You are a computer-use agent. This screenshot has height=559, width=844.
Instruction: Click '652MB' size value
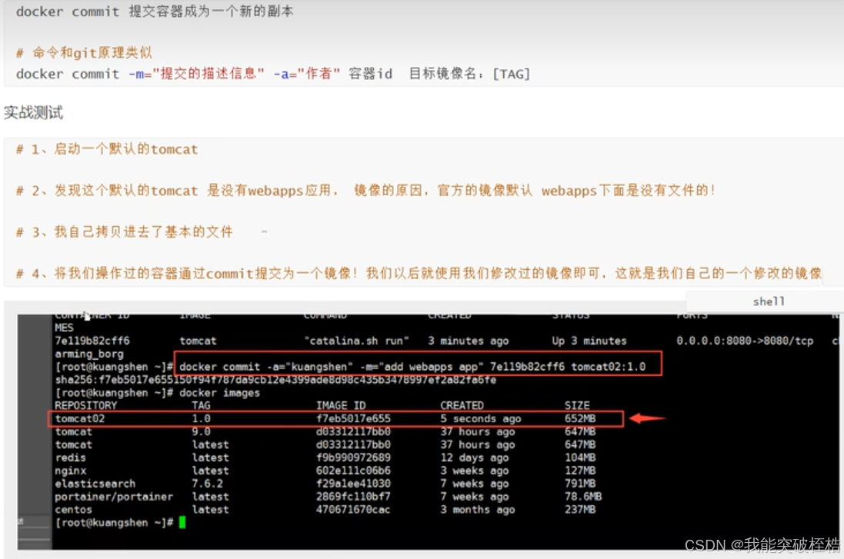click(580, 418)
